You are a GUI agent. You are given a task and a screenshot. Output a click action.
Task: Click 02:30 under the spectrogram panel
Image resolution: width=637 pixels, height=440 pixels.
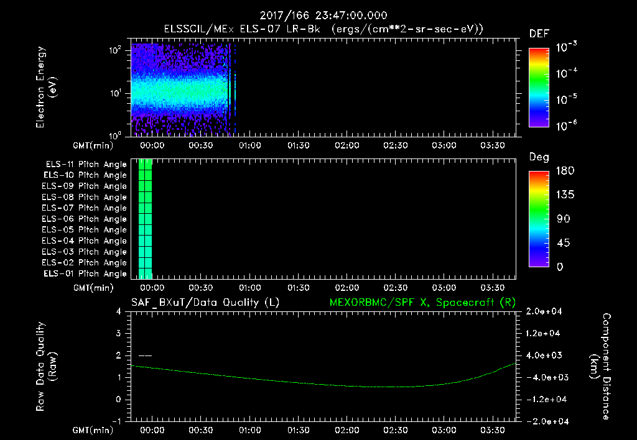(395, 145)
